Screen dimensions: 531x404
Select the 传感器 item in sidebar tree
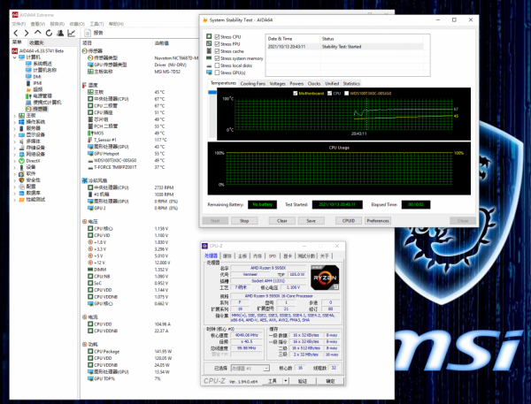(x=41, y=109)
